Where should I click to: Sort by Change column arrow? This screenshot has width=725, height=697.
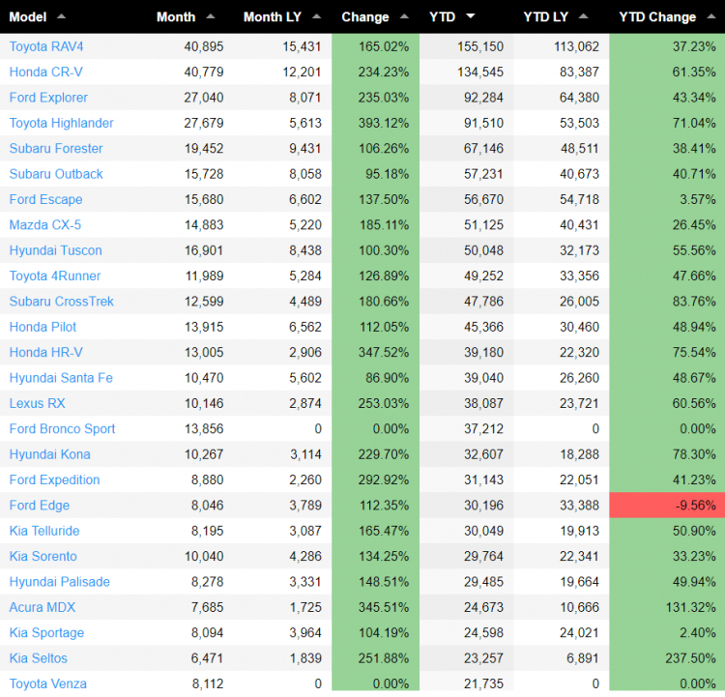point(404,16)
